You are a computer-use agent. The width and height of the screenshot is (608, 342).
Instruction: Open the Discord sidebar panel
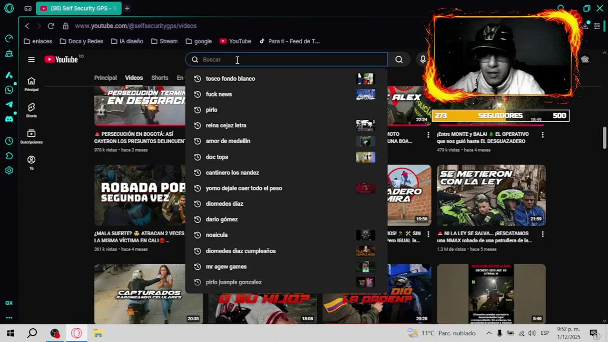(9, 119)
